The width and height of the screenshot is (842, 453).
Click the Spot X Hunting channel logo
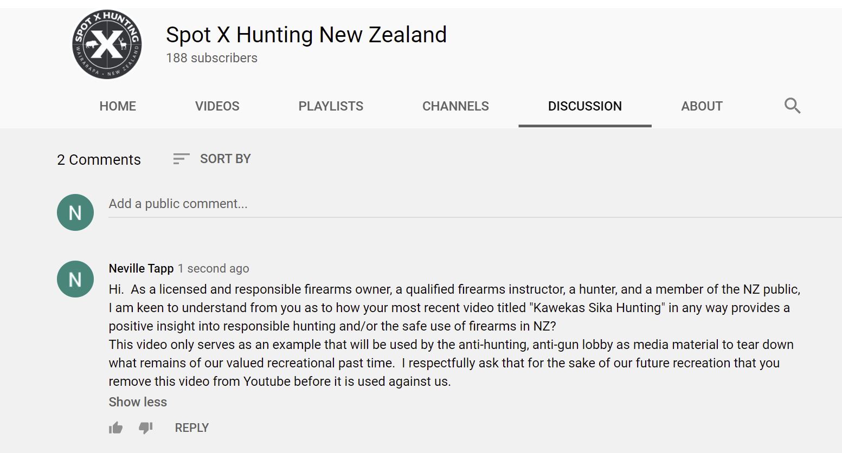(107, 44)
